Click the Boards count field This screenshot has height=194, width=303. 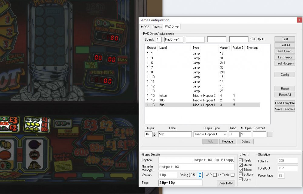click(x=158, y=39)
